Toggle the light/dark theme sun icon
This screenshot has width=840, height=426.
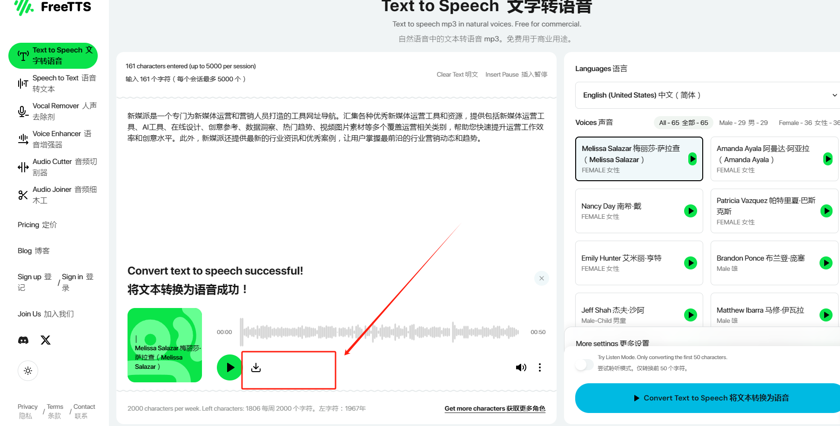click(x=28, y=371)
